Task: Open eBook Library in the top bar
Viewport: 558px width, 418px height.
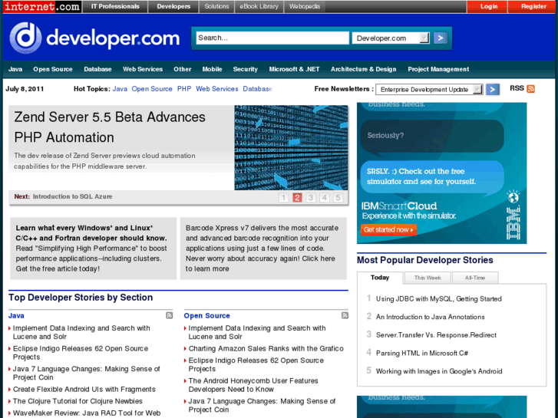Action: tap(259, 6)
